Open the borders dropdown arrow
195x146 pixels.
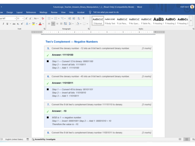pyautogui.click(x=87, y=24)
